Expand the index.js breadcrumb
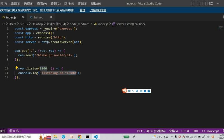Image resolution: width=224 pixels, height=140 pixels. click(101, 24)
